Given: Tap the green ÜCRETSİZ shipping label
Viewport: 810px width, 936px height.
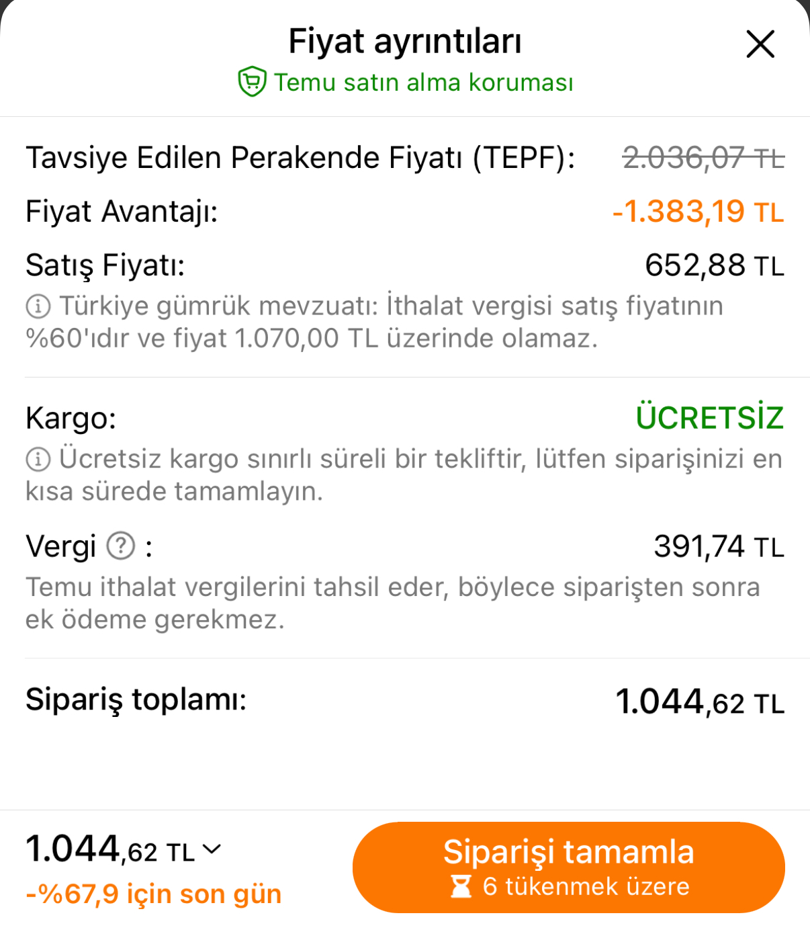Looking at the screenshot, I should click(710, 418).
